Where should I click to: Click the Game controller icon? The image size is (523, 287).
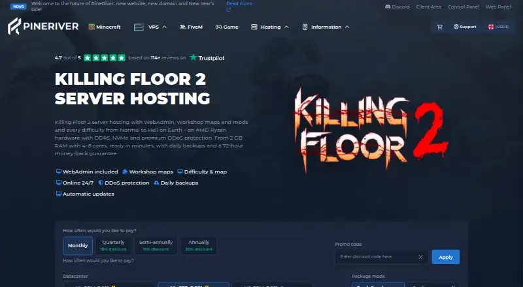tap(218, 27)
